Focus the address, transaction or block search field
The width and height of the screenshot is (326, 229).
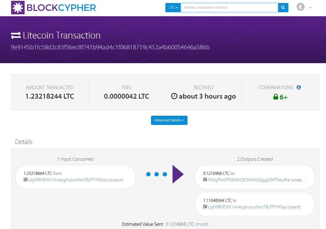229,8
